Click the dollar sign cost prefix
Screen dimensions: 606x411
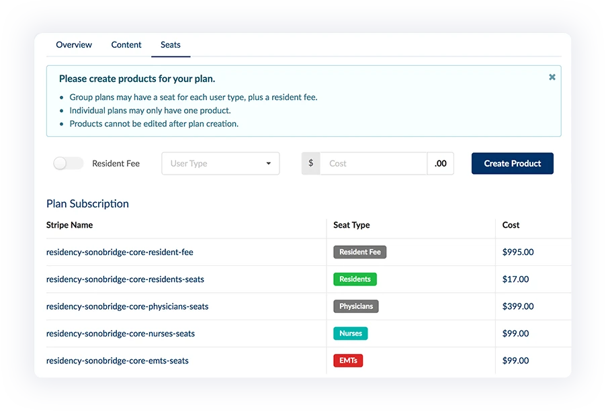310,163
